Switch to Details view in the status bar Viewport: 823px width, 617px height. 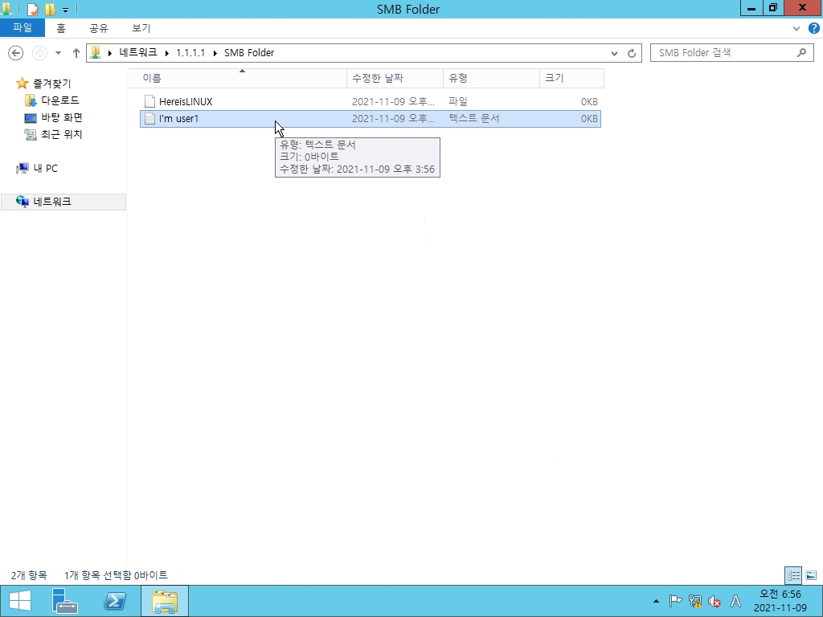[x=793, y=575]
